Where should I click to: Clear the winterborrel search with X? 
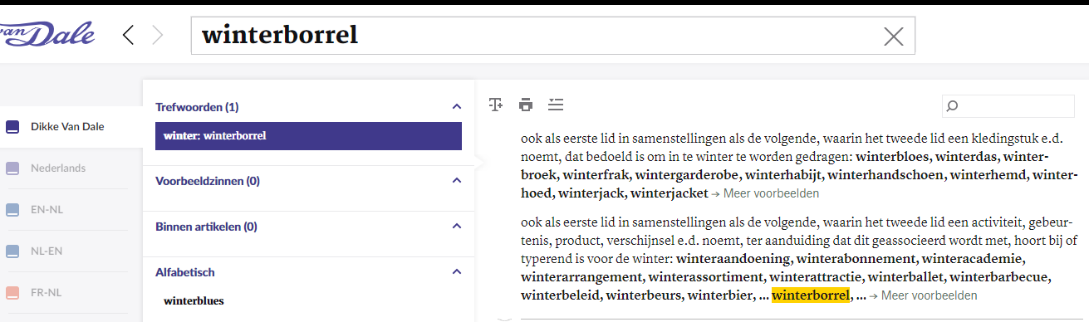click(x=893, y=36)
